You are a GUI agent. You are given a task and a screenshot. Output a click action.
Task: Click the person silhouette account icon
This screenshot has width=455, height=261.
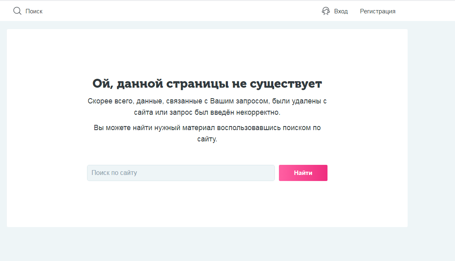click(x=326, y=11)
